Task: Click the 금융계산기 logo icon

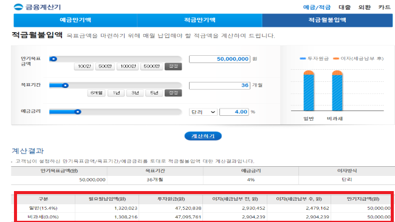Action: [18, 7]
